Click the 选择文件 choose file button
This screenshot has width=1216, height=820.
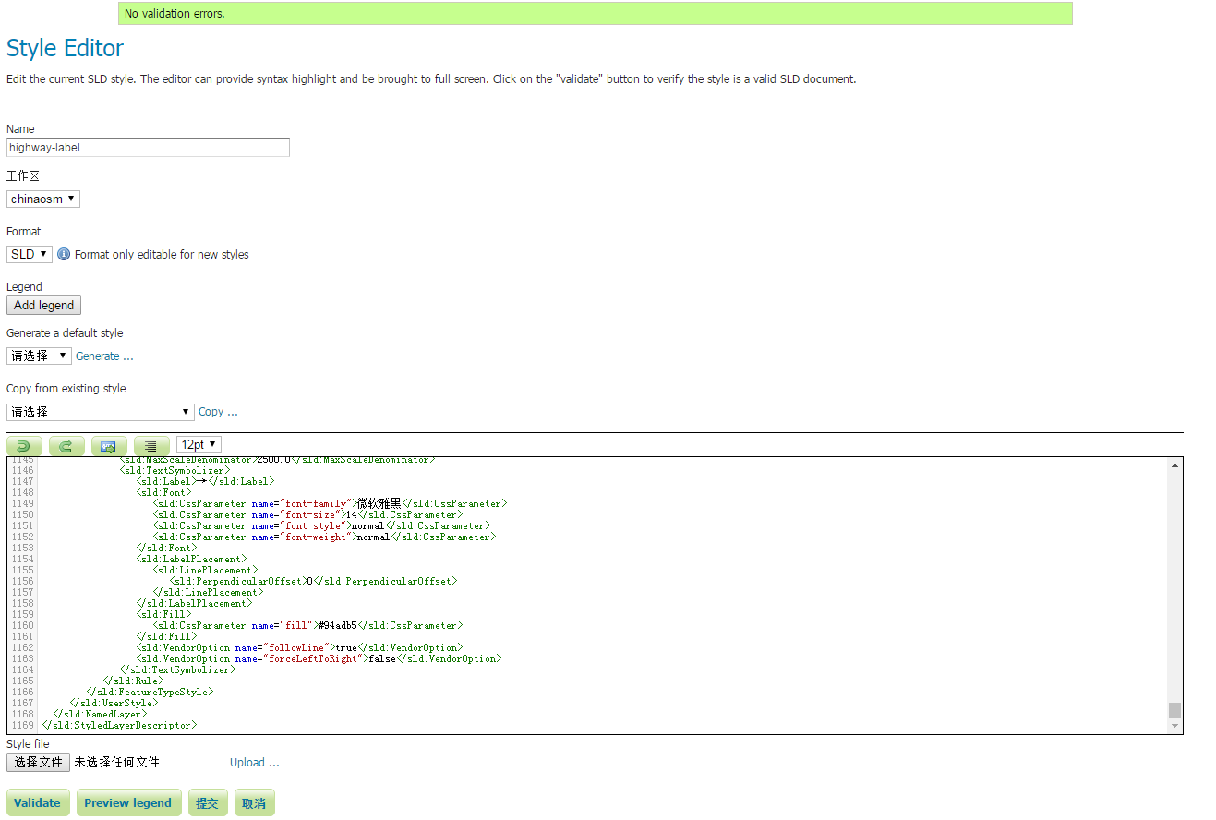point(38,762)
